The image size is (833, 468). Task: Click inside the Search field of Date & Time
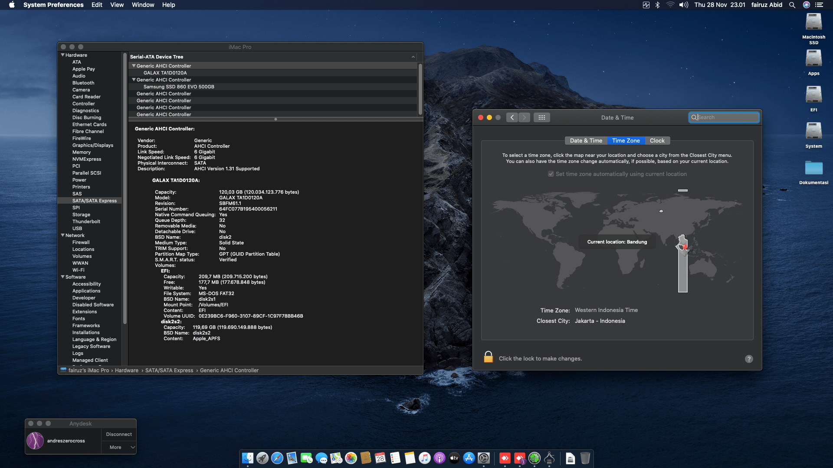(x=724, y=117)
